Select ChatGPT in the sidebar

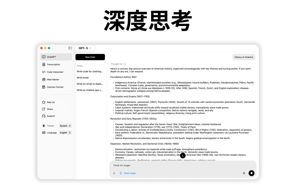coord(56,57)
